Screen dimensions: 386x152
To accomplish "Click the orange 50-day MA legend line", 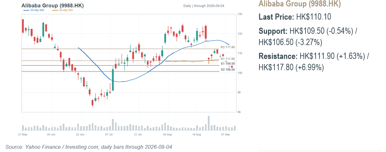I will tap(55, 10).
